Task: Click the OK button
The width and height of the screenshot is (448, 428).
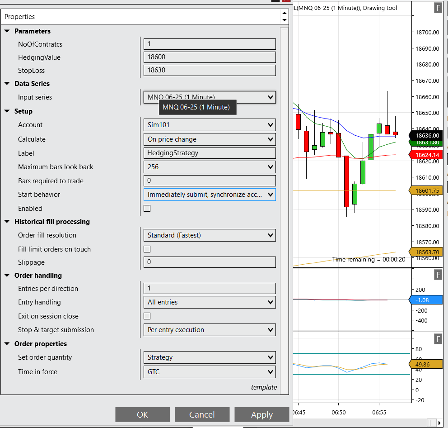Action: click(143, 414)
